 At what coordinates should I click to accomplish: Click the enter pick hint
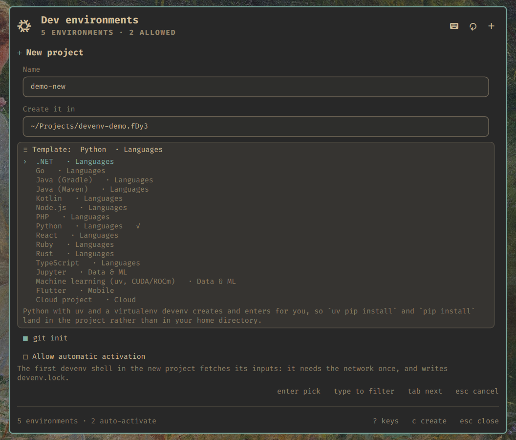pyautogui.click(x=299, y=391)
